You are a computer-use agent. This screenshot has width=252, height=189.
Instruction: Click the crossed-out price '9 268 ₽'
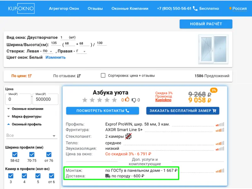200,94
